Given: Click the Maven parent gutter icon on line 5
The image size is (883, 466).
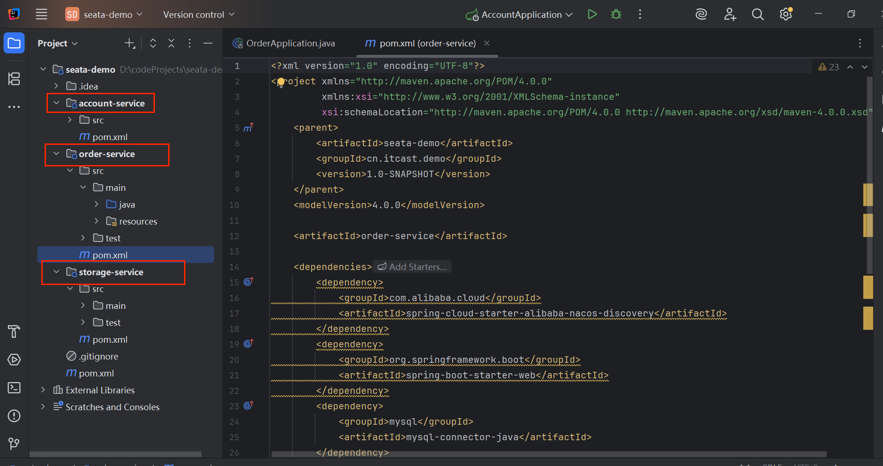Looking at the screenshot, I should [x=248, y=127].
